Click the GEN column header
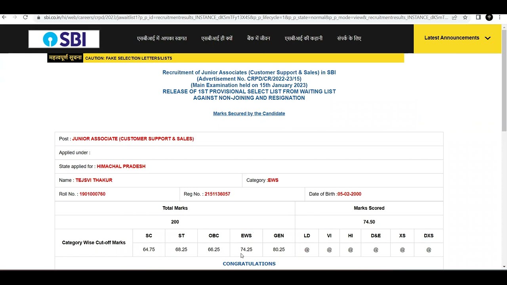This screenshot has height=285, width=507. click(x=279, y=236)
